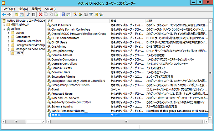Sort by the 説明 column header
This screenshot has height=131, width=214.
click(x=177, y=21)
